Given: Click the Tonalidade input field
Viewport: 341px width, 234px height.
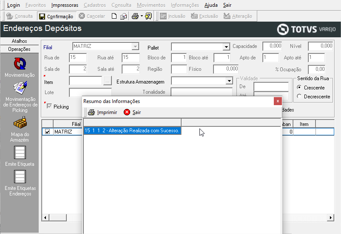Looking at the screenshot, I should click(x=202, y=92).
